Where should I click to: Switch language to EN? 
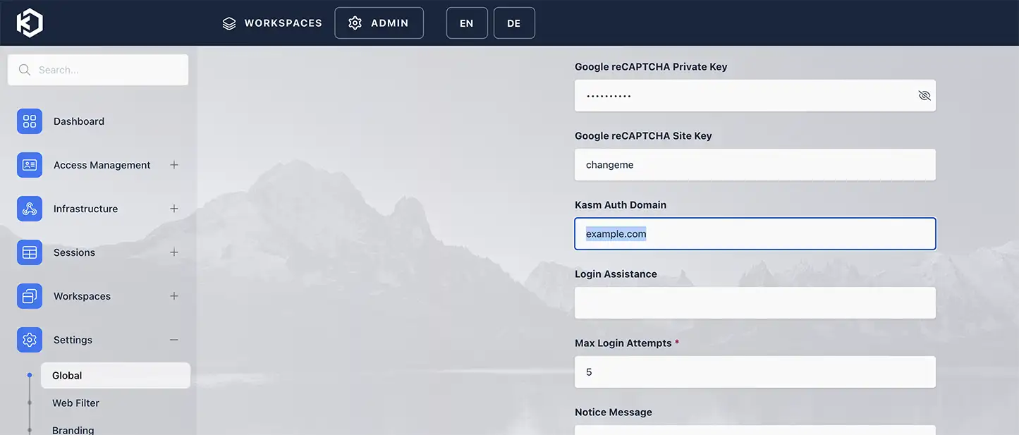coord(466,22)
